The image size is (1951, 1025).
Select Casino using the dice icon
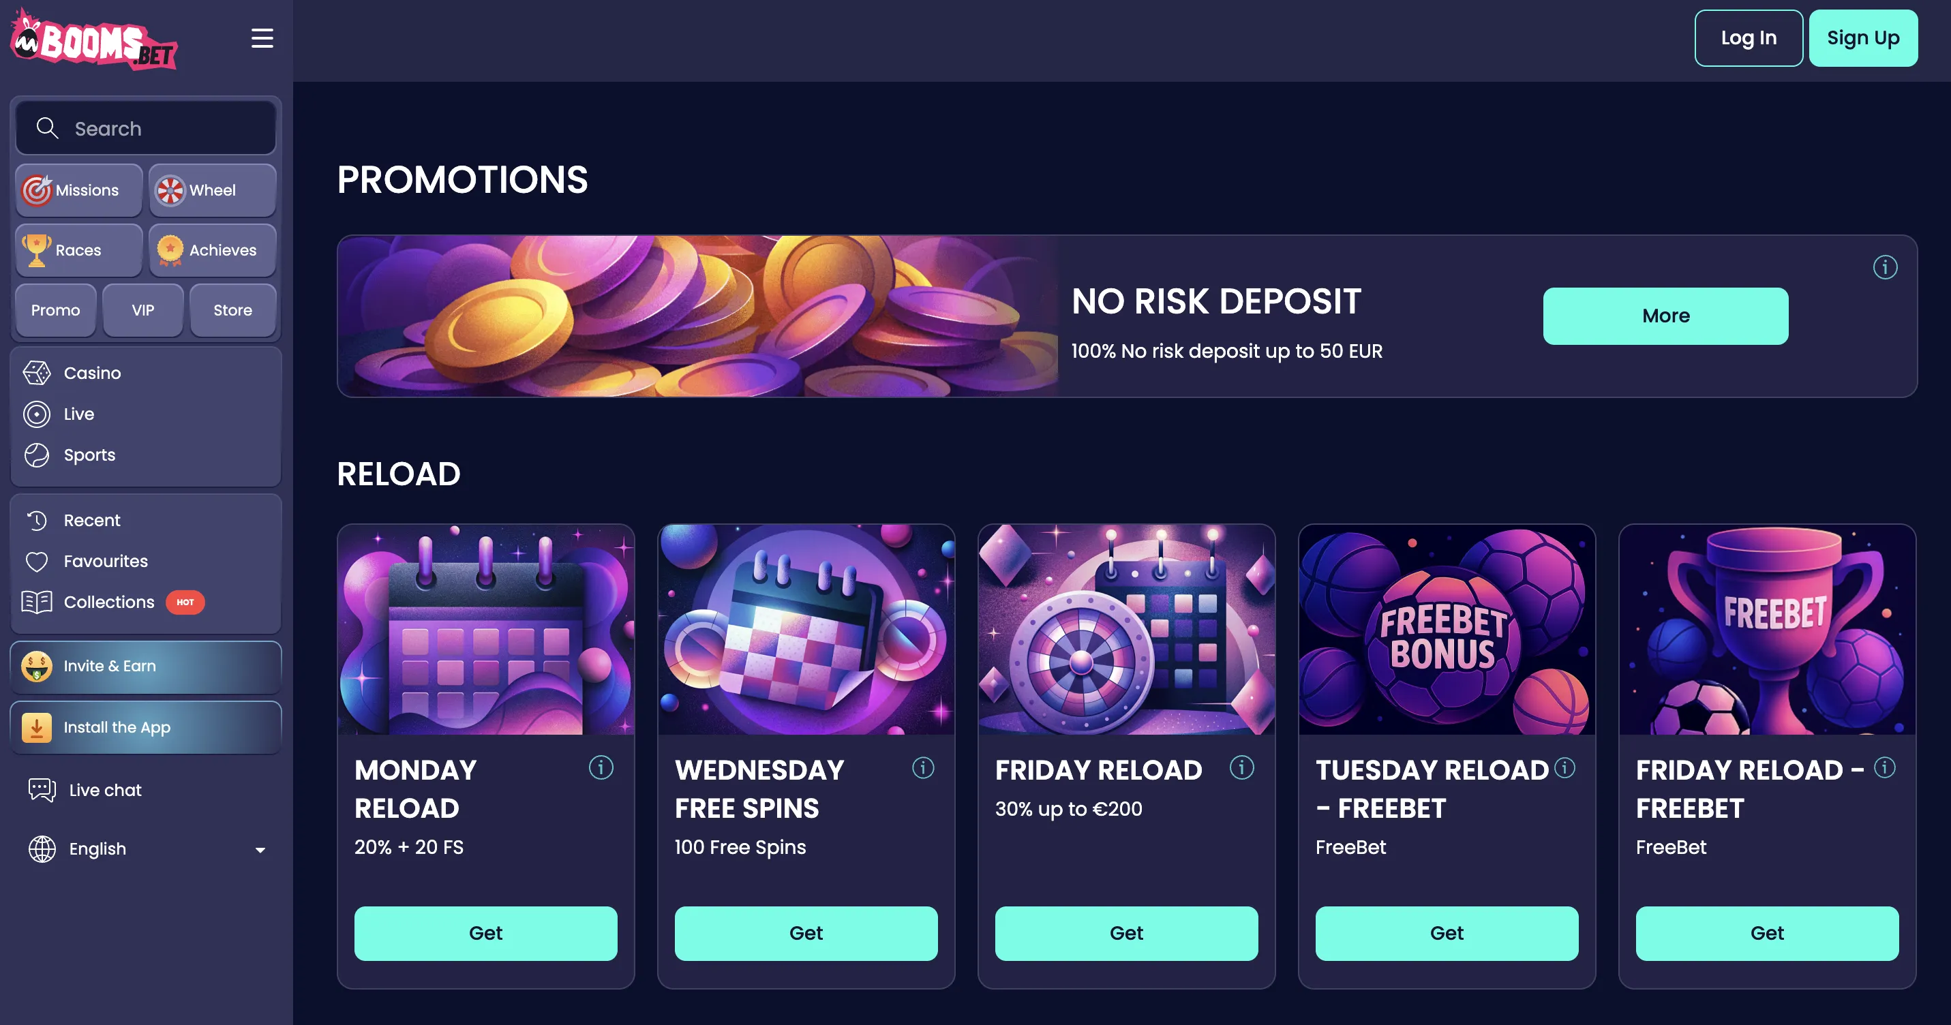point(37,373)
